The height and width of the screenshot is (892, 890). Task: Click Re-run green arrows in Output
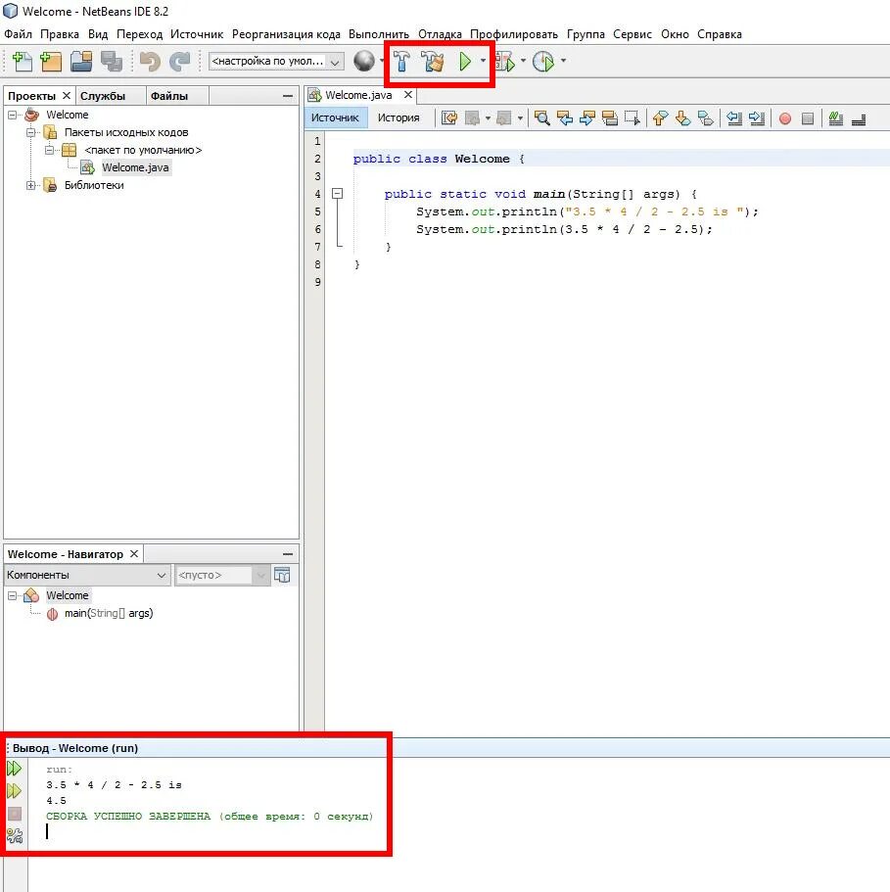point(15,769)
